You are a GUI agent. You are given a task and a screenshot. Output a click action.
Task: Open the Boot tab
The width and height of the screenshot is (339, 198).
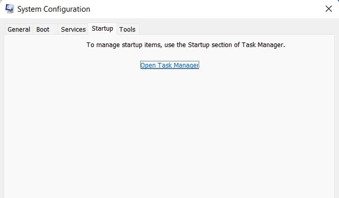click(x=43, y=29)
